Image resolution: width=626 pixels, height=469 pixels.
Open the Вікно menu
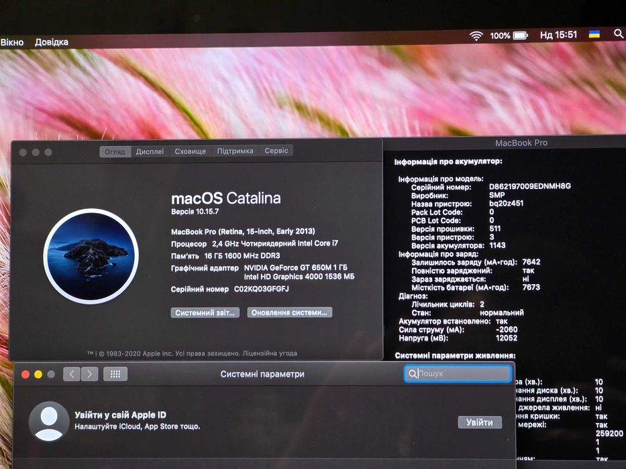[x=12, y=42]
